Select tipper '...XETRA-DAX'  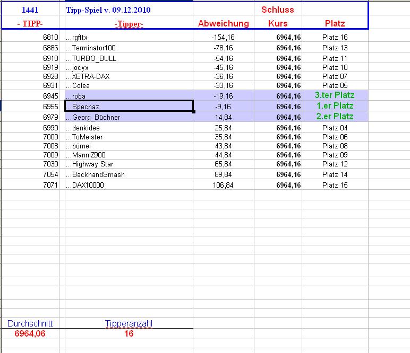[88, 76]
